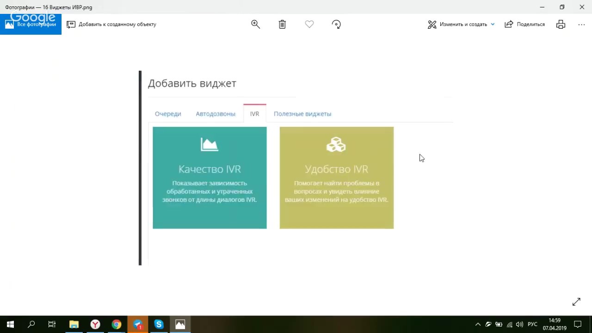Open the Windows Start menu

(x=10, y=324)
